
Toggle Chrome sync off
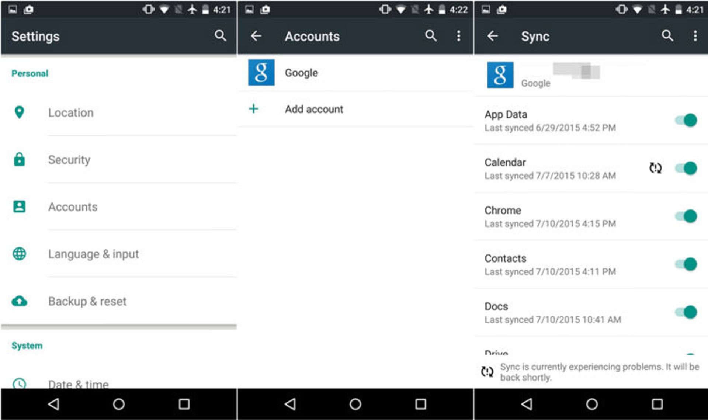click(x=686, y=216)
